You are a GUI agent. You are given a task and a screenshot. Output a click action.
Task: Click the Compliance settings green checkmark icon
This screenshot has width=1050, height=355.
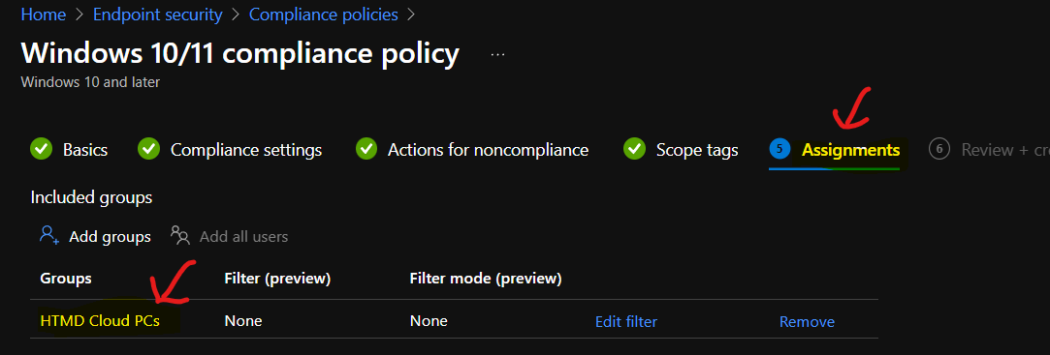[148, 150]
